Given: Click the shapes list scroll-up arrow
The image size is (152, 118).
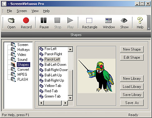Looking at the screenshot, I should coord(70,49).
